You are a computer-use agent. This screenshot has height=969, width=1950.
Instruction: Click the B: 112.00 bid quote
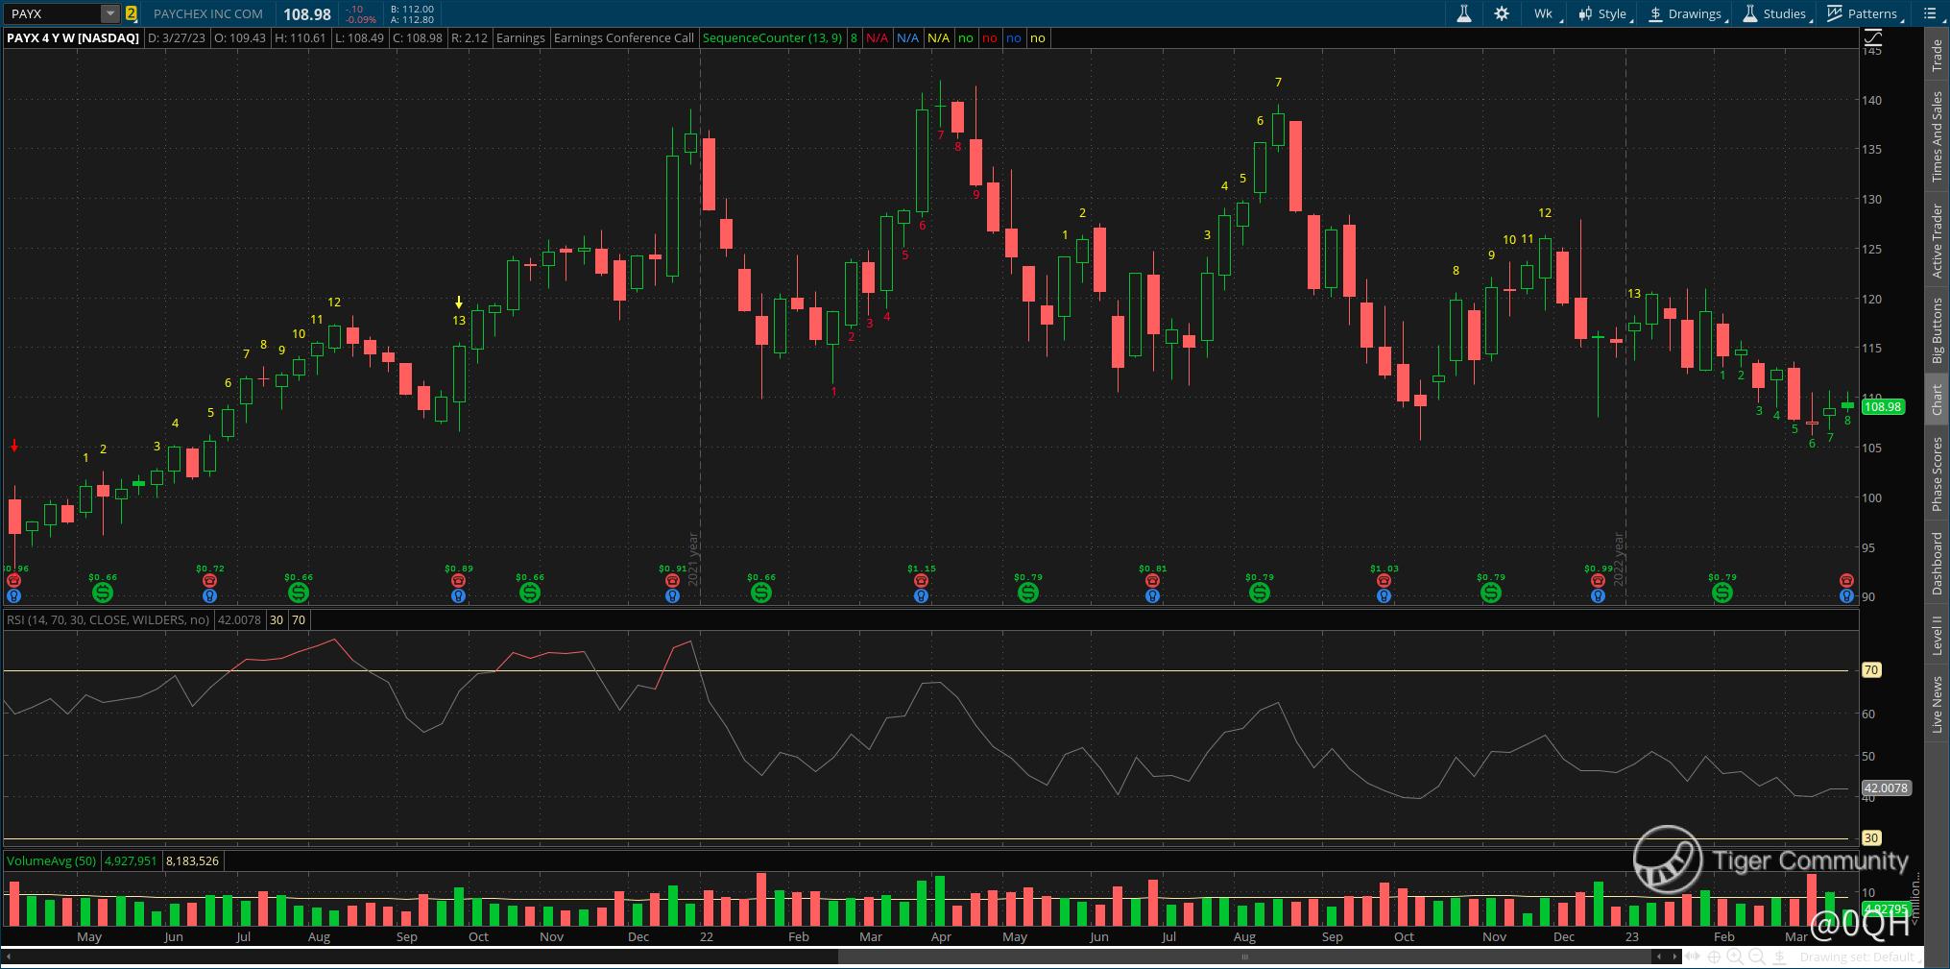(x=413, y=9)
